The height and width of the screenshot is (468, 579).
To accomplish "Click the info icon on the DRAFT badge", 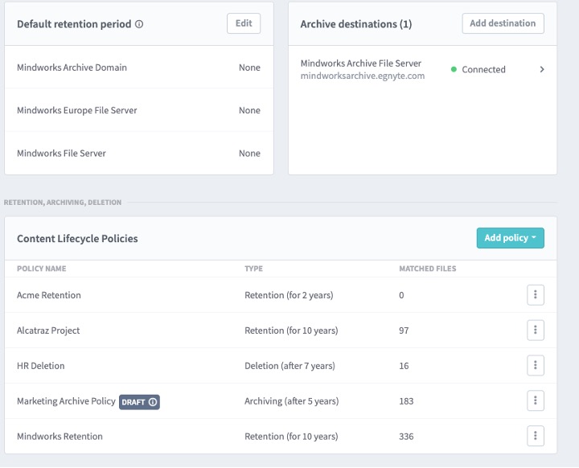I will (x=153, y=401).
